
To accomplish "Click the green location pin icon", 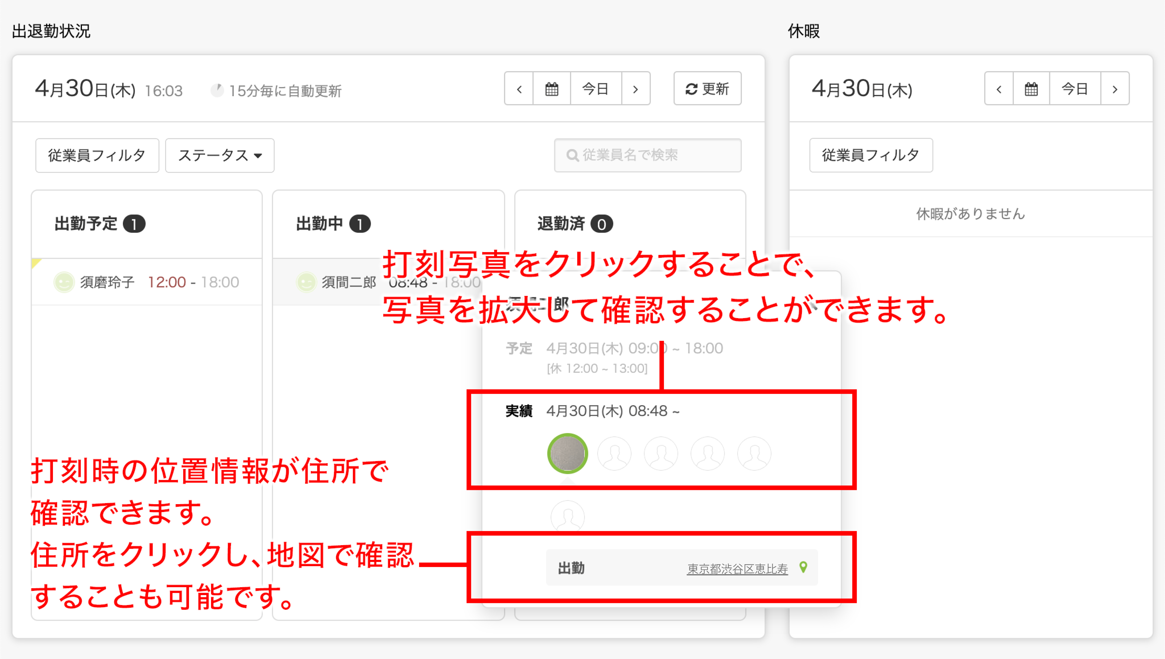I will point(803,567).
